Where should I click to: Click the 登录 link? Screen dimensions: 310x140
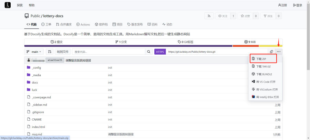(x=298, y=5)
